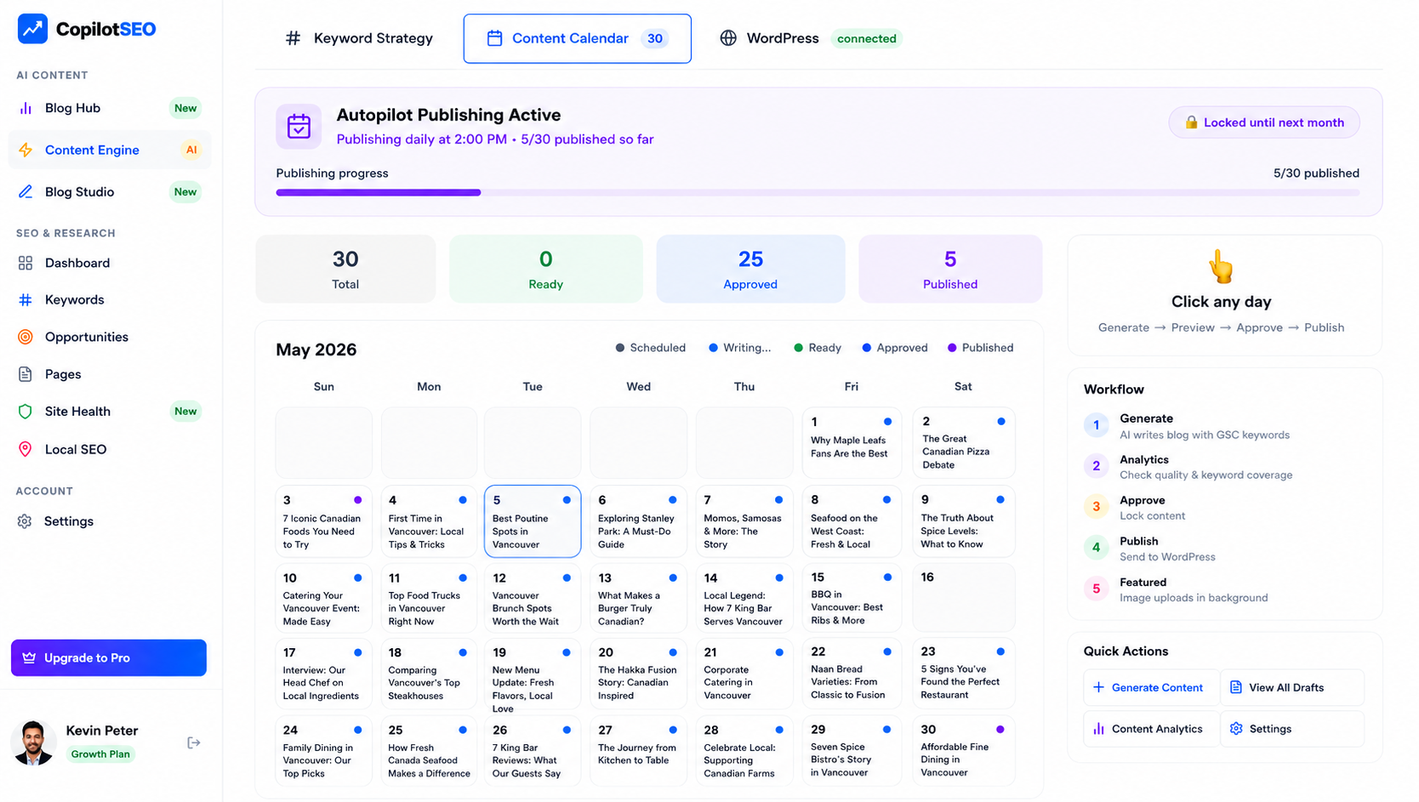Viewport: 1419px width, 802px height.
Task: Click the gear icon in Quick Actions Settings
Action: (1236, 729)
